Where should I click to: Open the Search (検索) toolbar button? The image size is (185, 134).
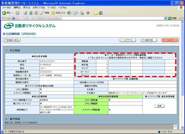click(x=45, y=13)
